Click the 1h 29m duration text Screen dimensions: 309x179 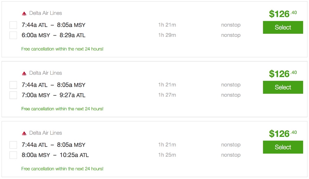tap(167, 35)
